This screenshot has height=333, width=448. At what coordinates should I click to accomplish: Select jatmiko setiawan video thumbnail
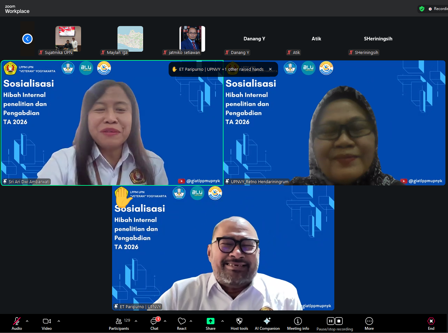click(192, 39)
